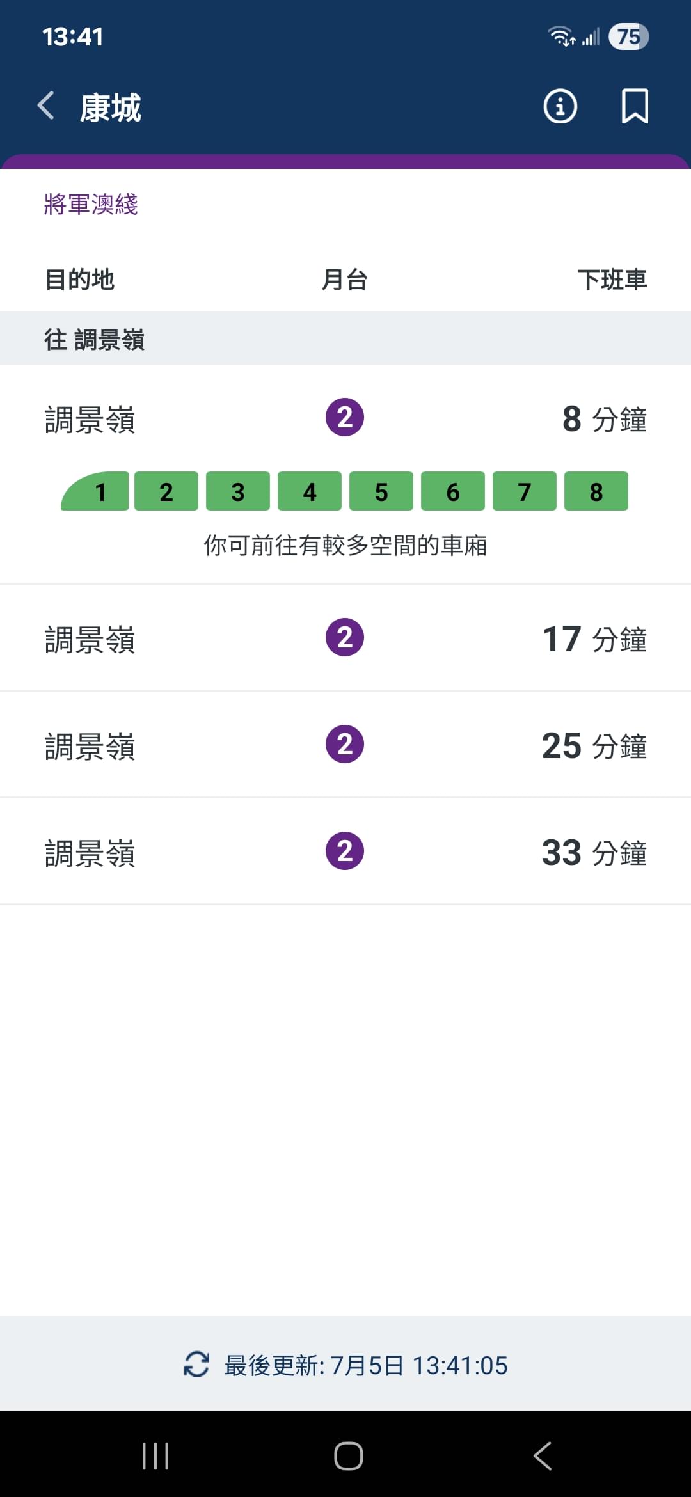Open the 25 分鐘 調景嶺 train row
691x1497 pixels.
(x=345, y=745)
